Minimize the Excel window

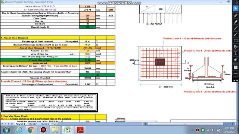(221, 2)
